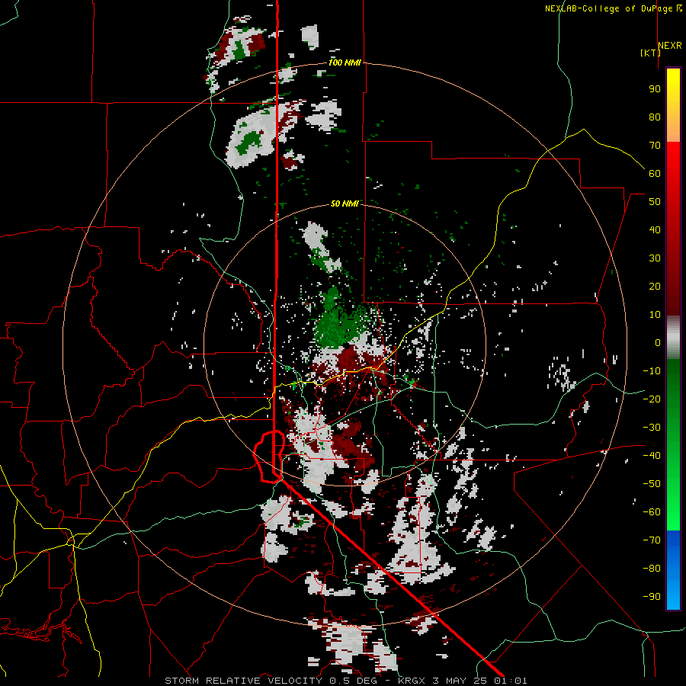
Task: Pick the gray zero-velocity band of color bar
Action: 673,338
